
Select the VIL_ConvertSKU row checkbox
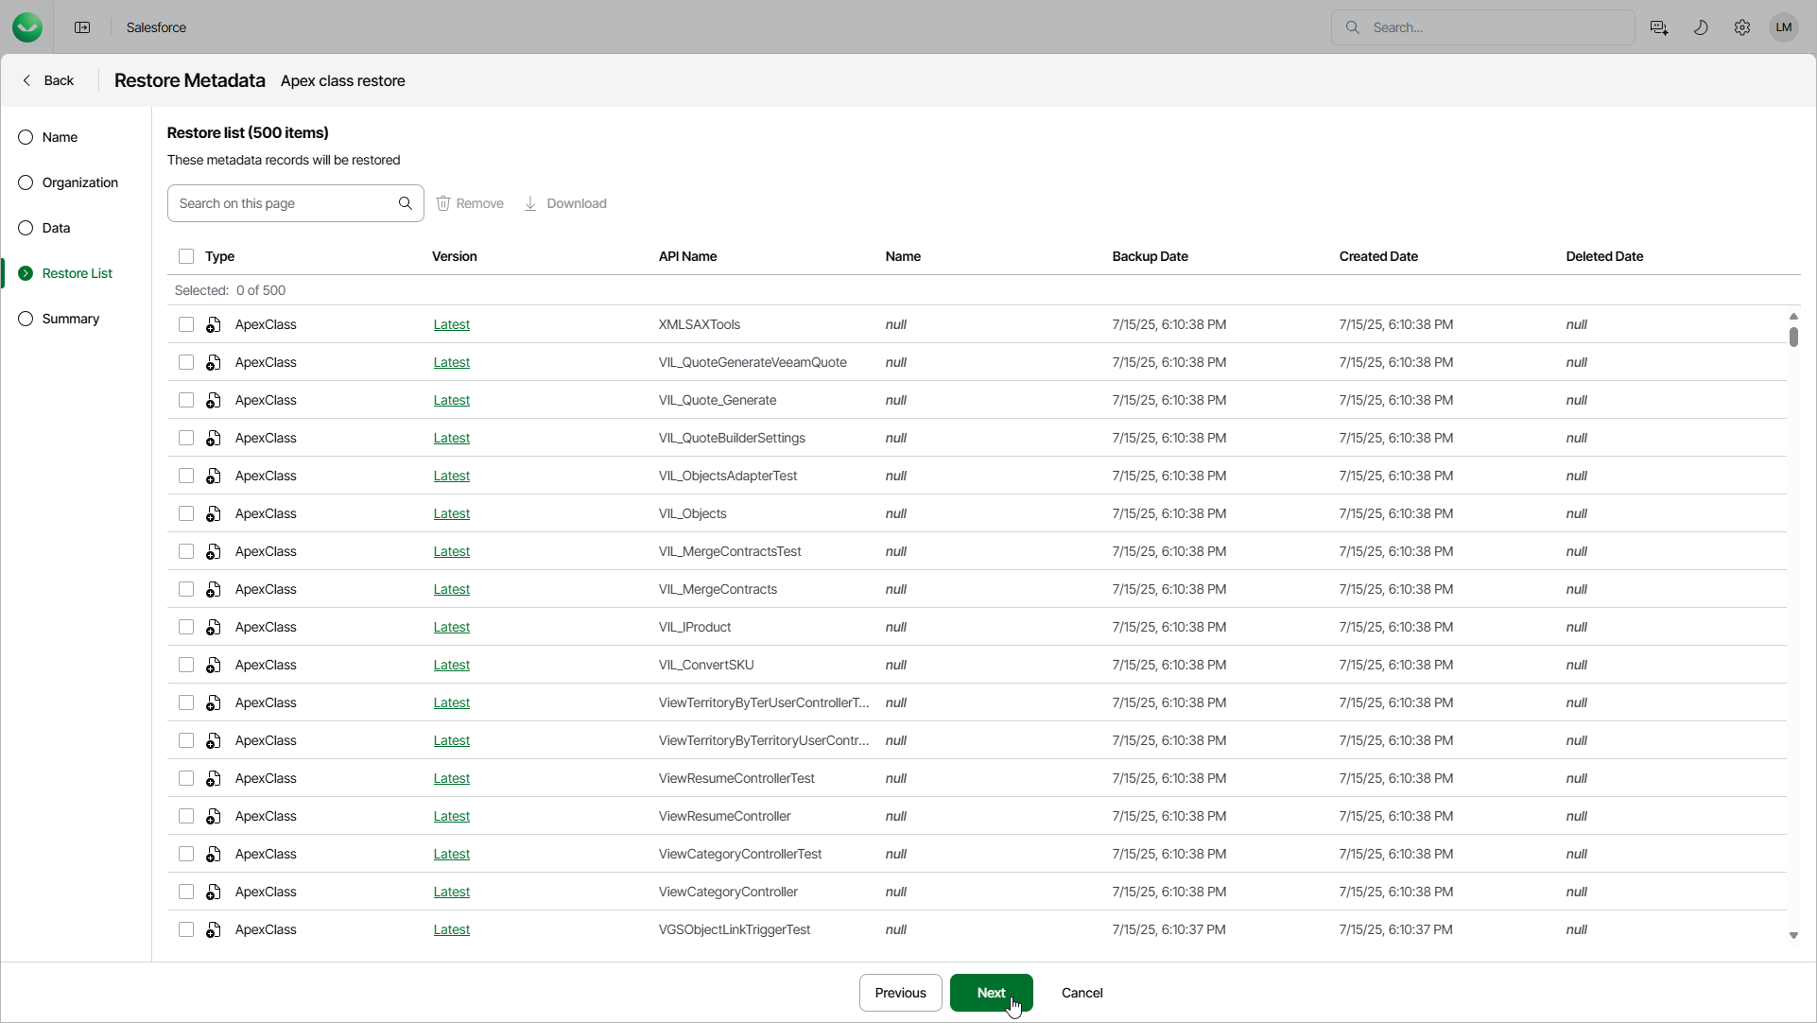click(x=186, y=665)
